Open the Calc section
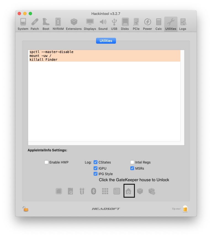Image resolution: width=212 pixels, height=237 pixels. [159, 24]
